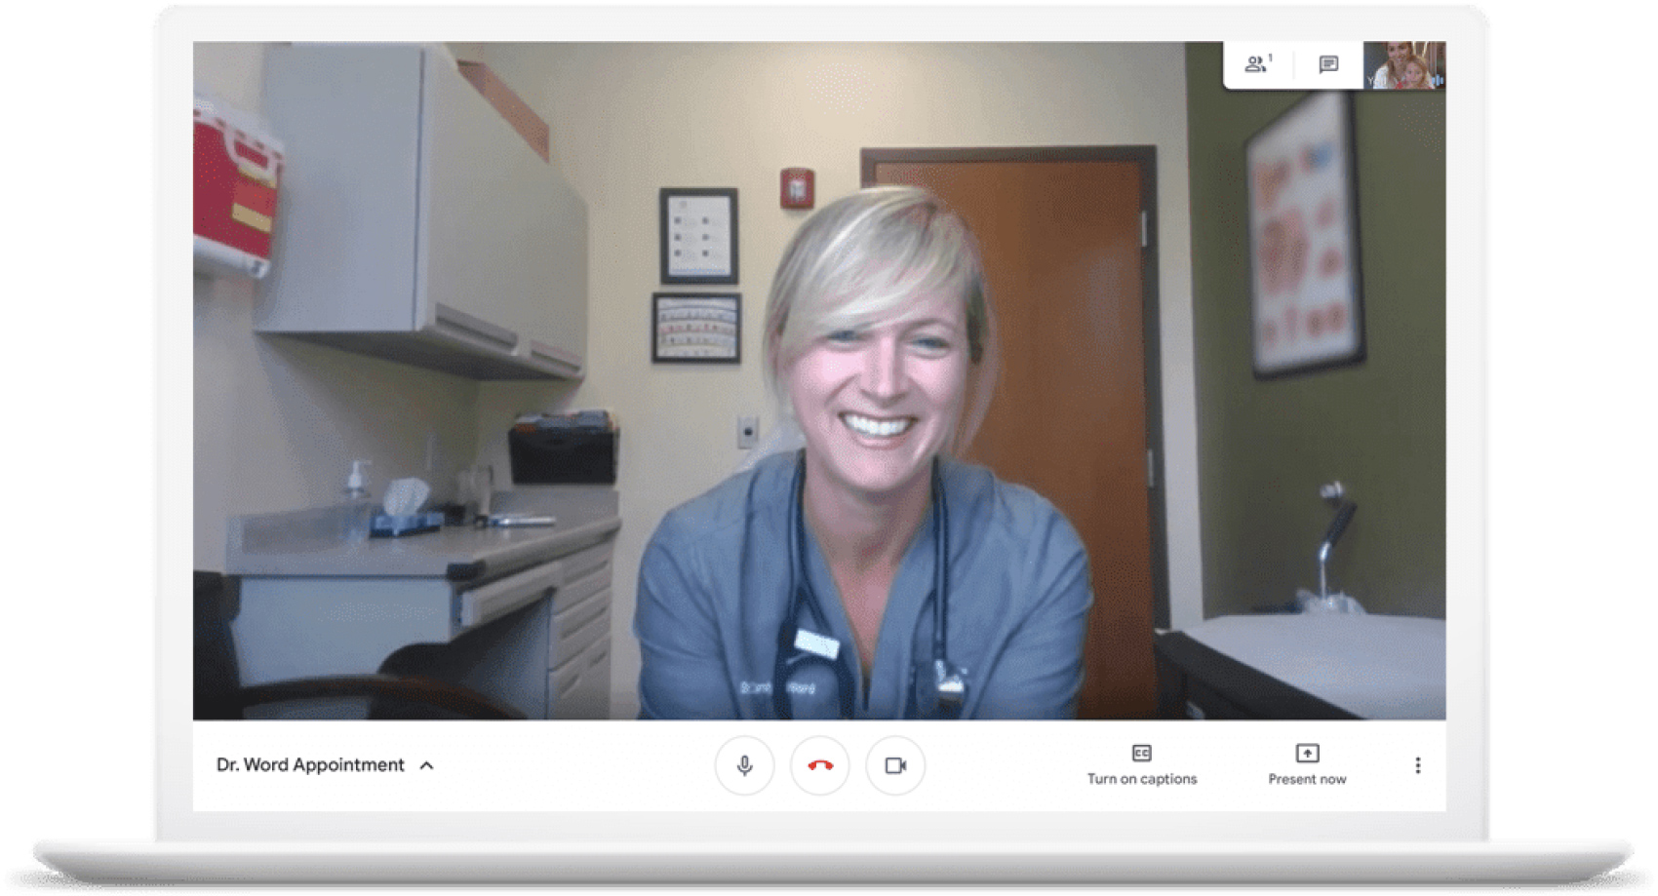Open the participants list via people icon
This screenshot has width=1658, height=896.
point(1254,64)
